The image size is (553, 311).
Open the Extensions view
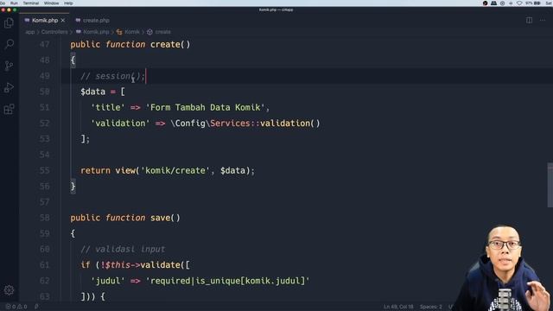pos(9,109)
